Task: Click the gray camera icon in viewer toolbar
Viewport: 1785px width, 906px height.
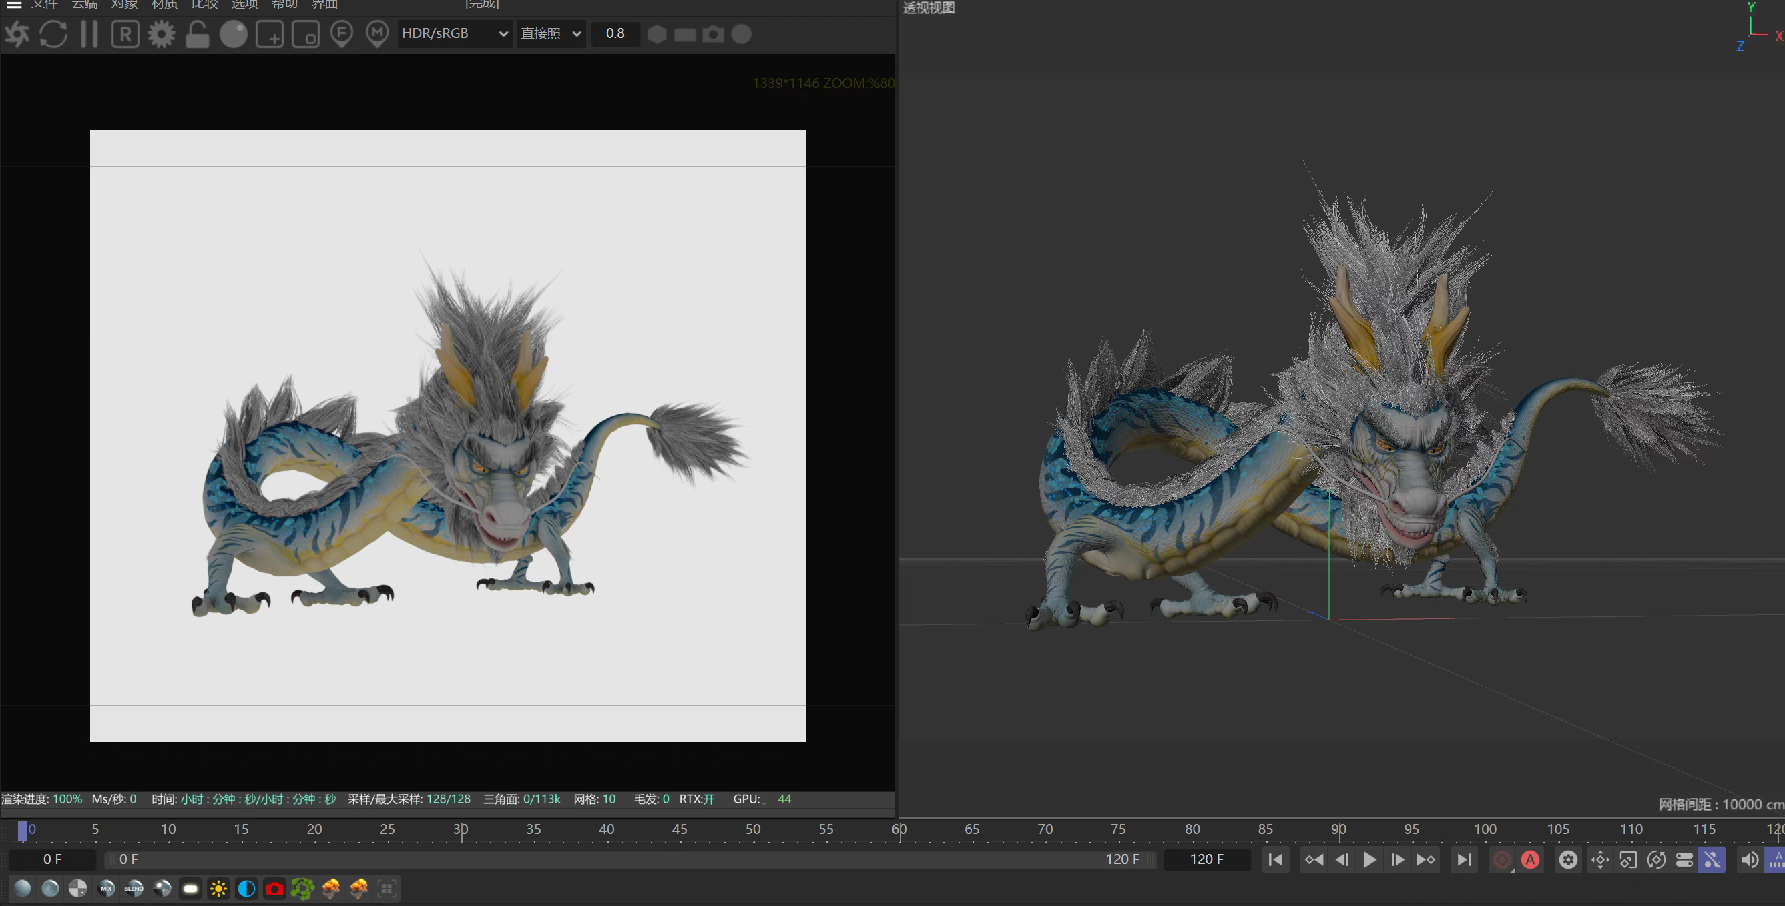Action: coord(713,34)
